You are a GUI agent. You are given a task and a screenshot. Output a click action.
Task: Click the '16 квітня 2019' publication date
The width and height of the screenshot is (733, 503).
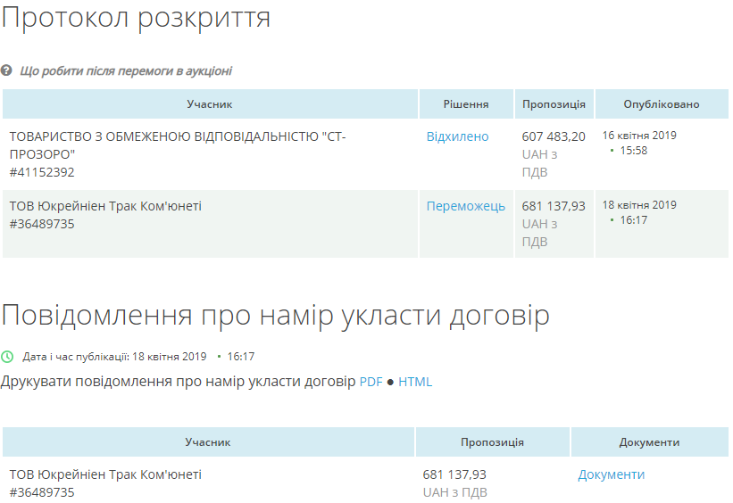click(639, 136)
